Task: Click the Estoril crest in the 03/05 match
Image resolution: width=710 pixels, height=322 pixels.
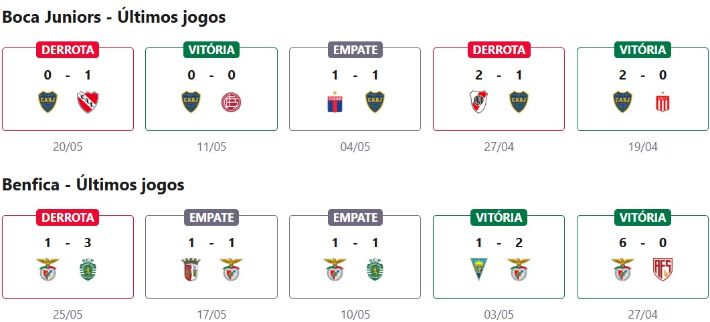Action: [478, 270]
